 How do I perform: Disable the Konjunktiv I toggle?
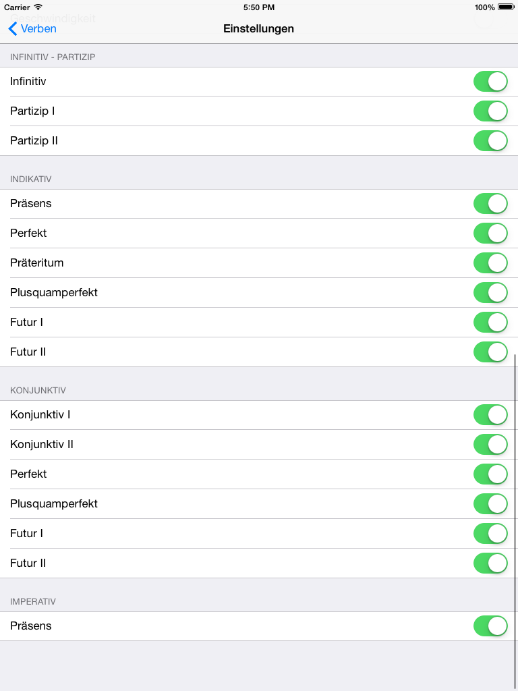pos(490,414)
